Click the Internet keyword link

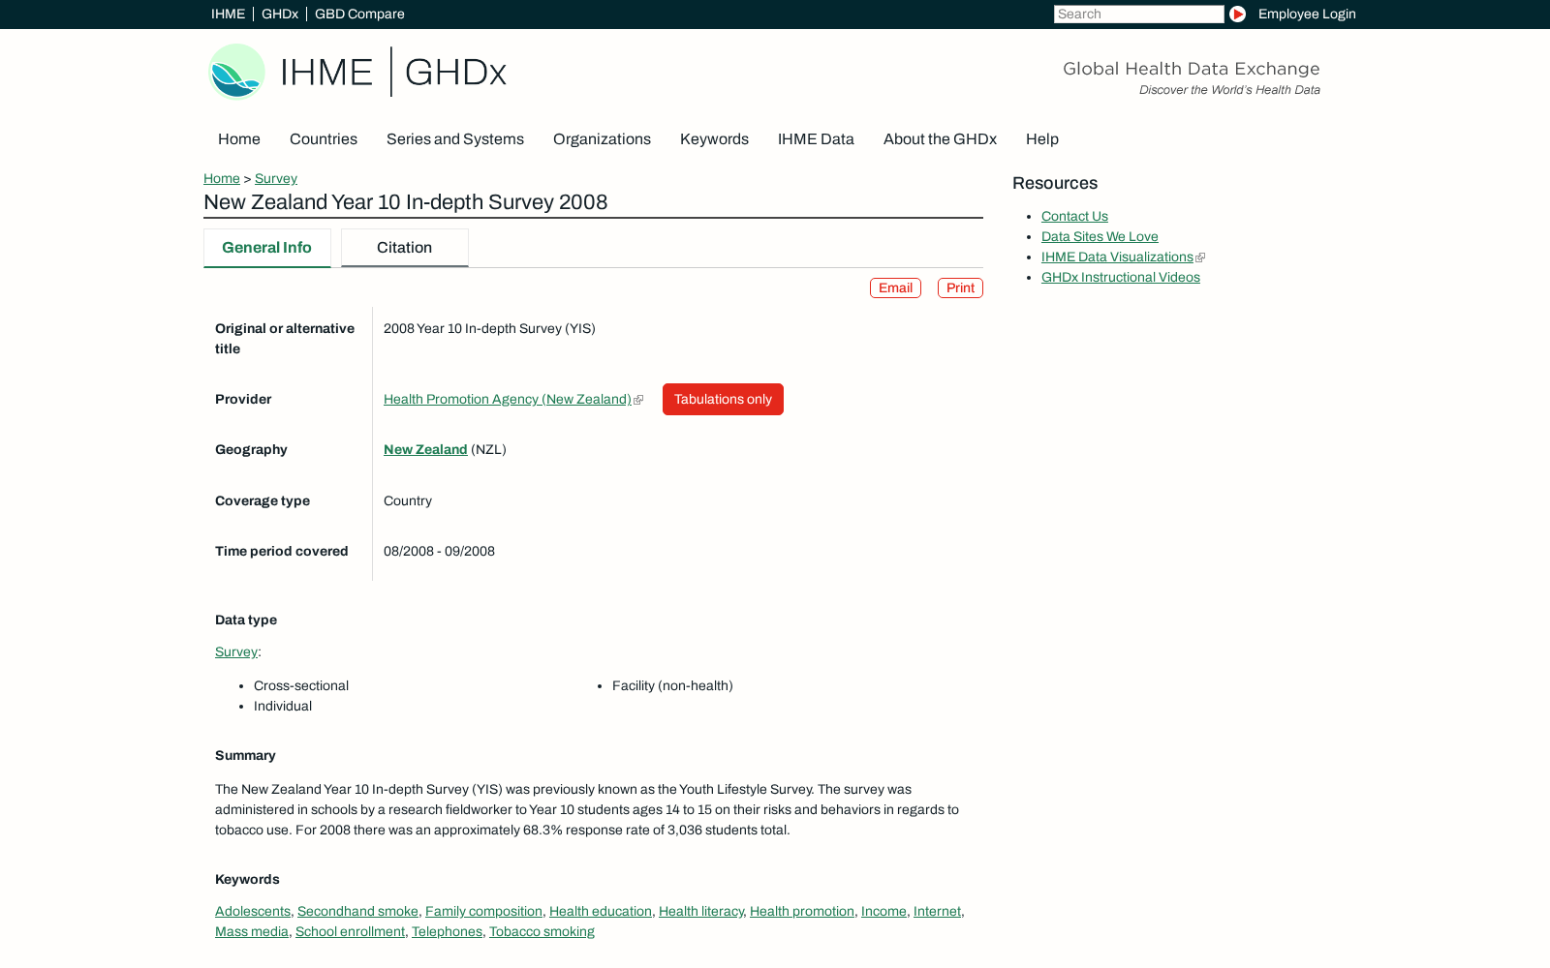pos(937,911)
